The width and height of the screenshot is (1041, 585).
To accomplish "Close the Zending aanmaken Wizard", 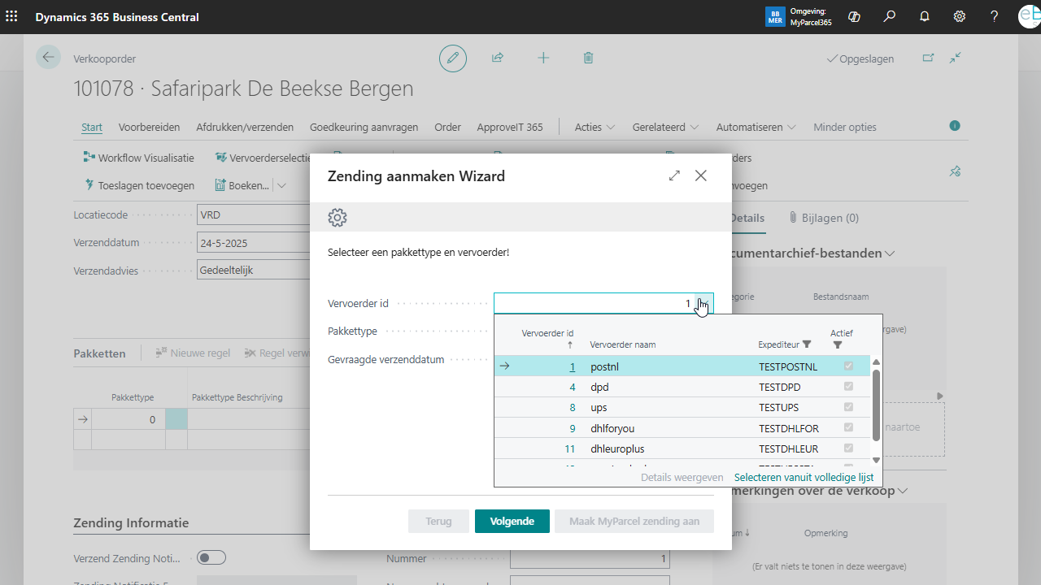I will [x=701, y=175].
